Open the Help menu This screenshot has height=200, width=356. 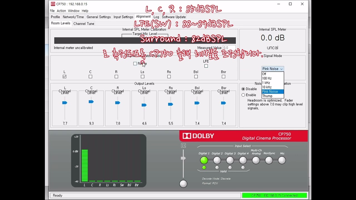pos(85,11)
